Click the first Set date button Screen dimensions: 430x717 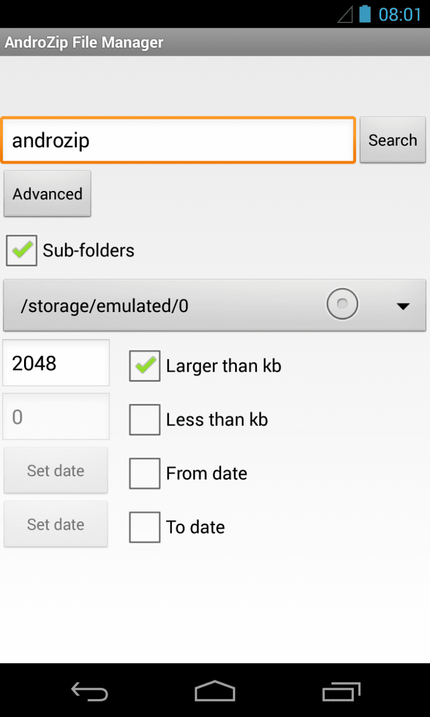(x=56, y=471)
